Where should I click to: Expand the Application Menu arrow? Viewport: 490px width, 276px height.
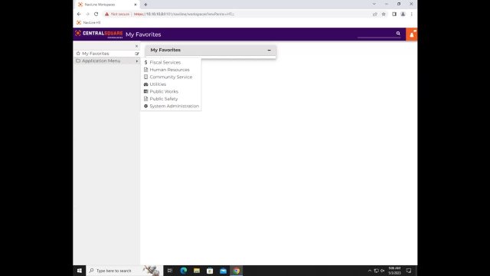tap(137, 61)
